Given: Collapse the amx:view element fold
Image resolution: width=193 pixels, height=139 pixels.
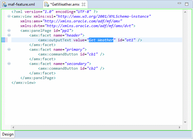Looking at the screenshot, I should 9,16.
